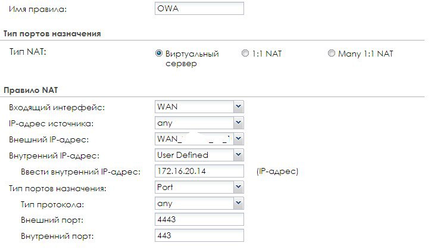Screen dimensions: 431x249
Task: Open the Тип портов назначения Port dropdown
Action: coord(199,188)
